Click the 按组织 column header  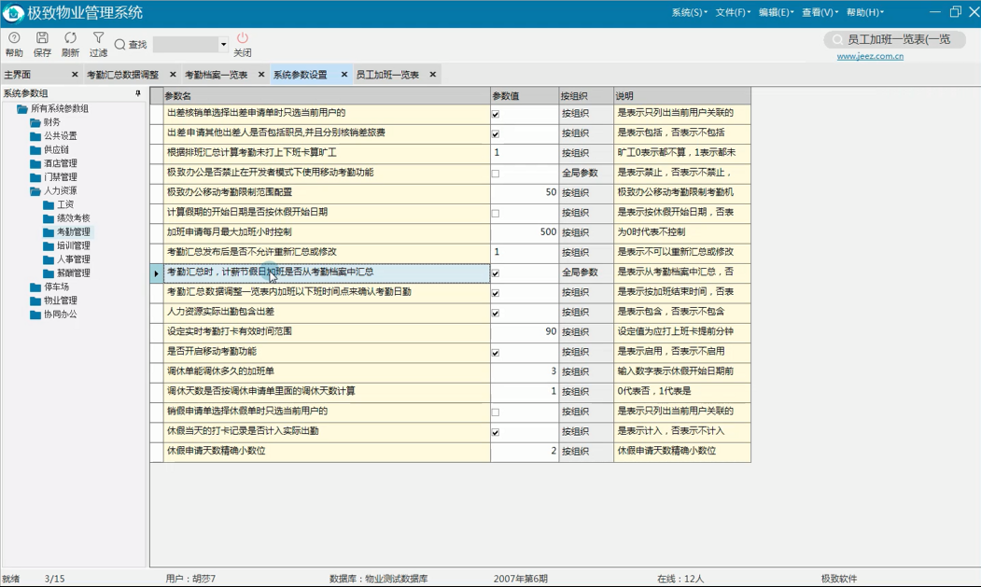click(586, 96)
